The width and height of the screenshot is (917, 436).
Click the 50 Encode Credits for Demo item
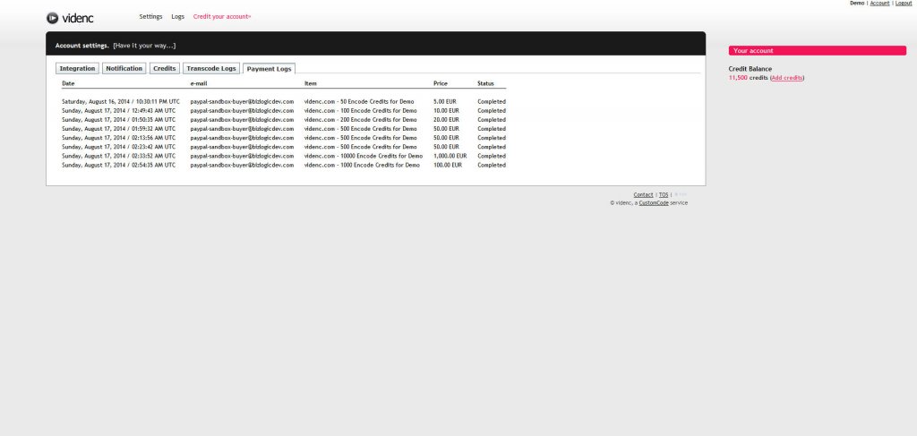coord(359,102)
